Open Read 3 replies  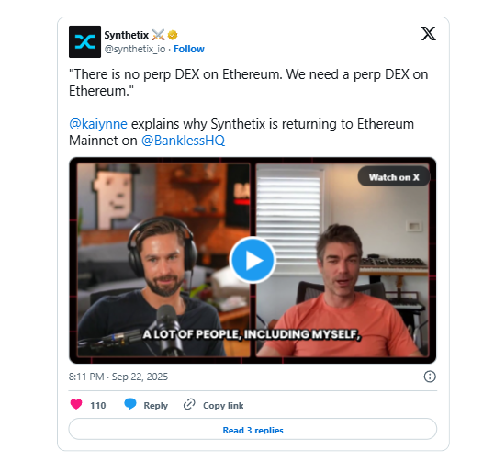tap(253, 429)
